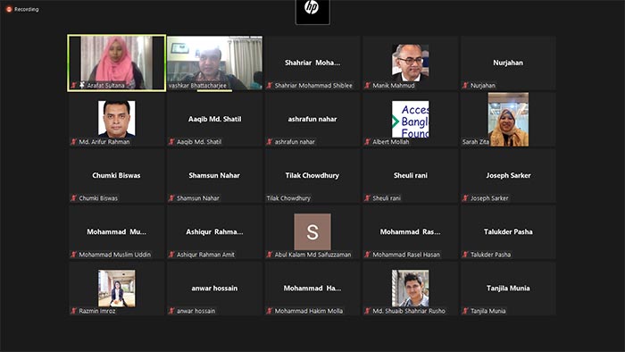This screenshot has width=625, height=352.
Task: Select Md. Shuaib Shahriar Rusho's photo tile
Action: coord(411,289)
